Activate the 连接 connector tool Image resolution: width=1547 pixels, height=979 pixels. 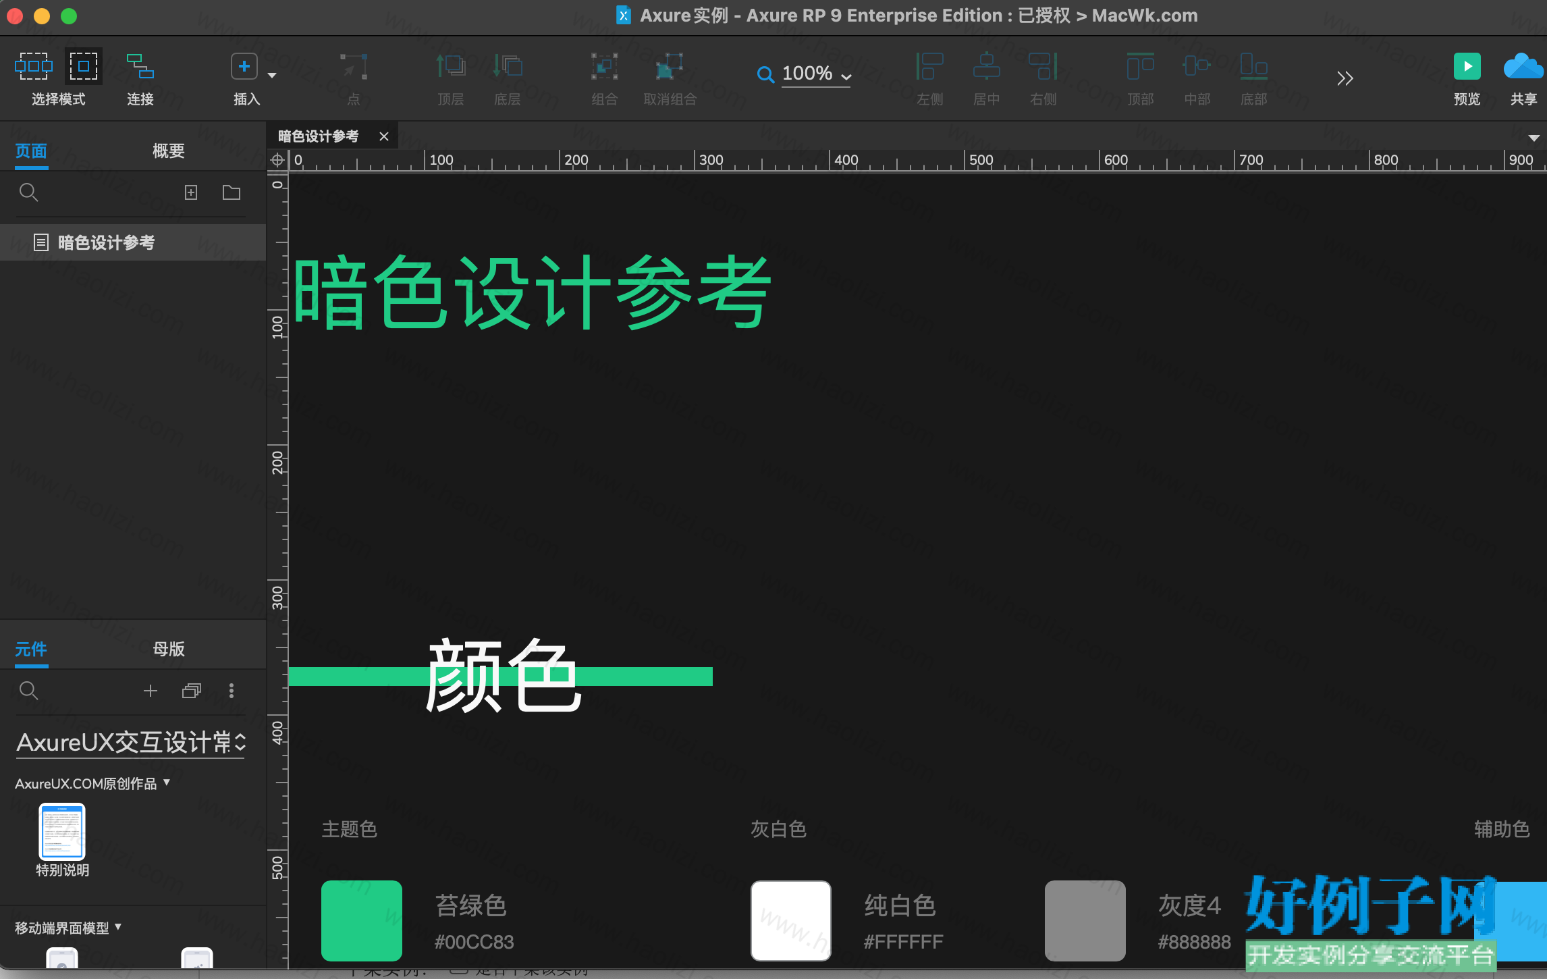click(140, 66)
